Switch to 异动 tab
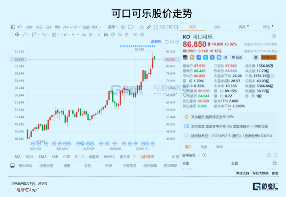Screen dimensions: 286x197 point(220,147)
